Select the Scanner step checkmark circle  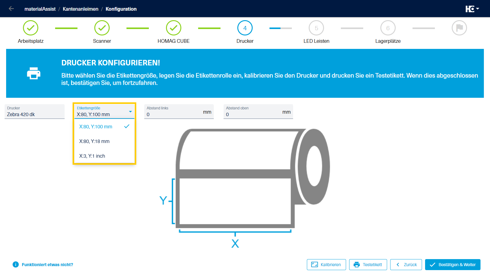[x=102, y=28]
